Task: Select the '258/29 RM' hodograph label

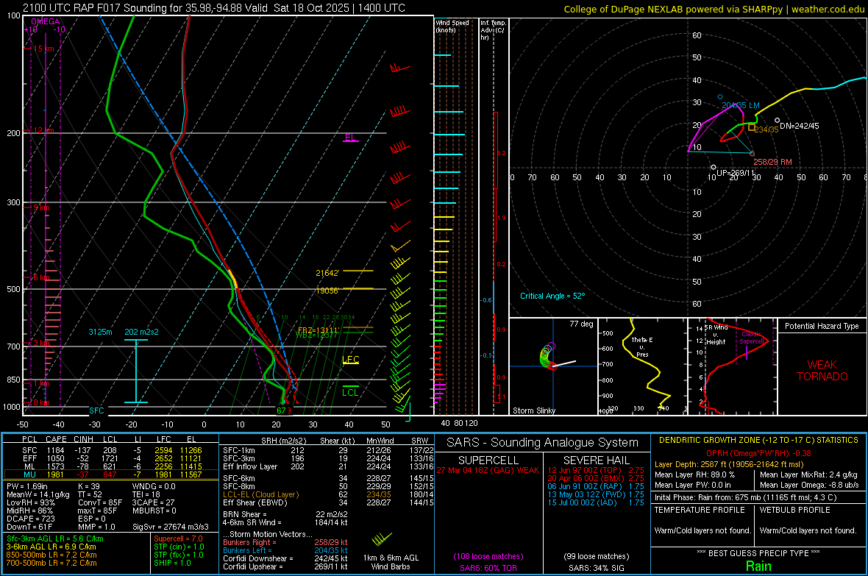Action: 773,162
